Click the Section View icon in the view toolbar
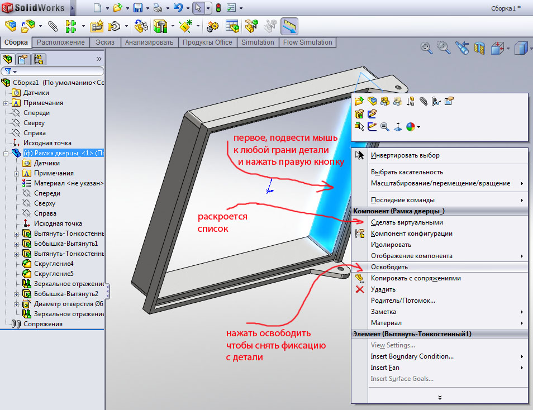Screen dimensions: 533x410 tap(479, 48)
